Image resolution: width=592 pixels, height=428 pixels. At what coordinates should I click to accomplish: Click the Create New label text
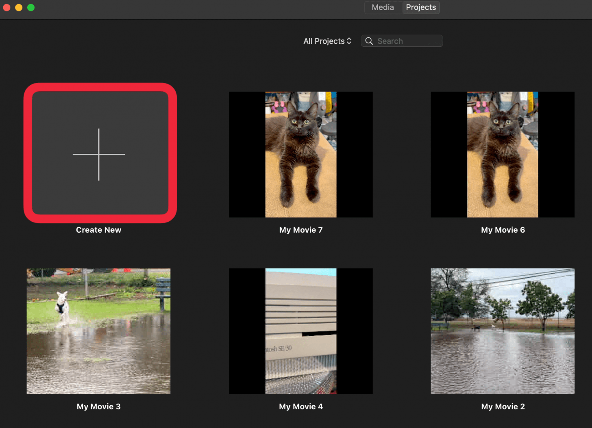coord(98,229)
